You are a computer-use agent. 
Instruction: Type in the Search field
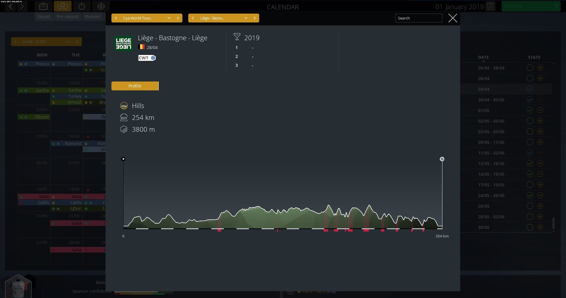pyautogui.click(x=419, y=18)
